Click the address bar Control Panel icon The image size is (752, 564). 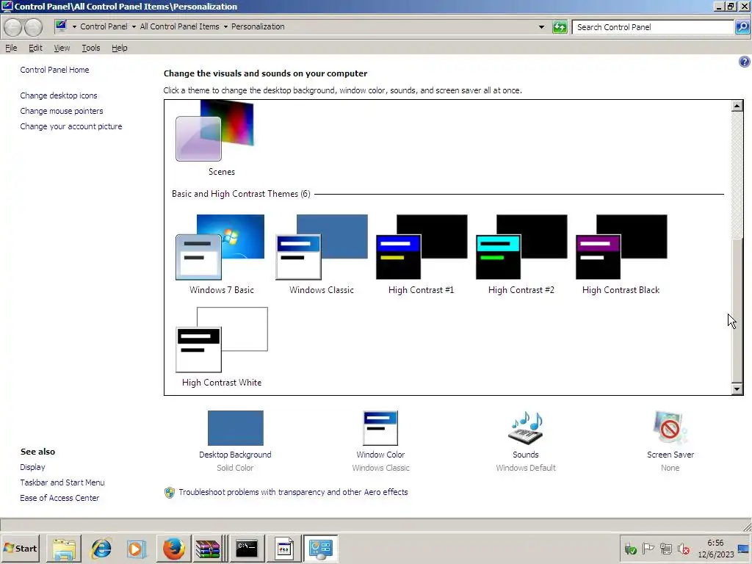(x=61, y=26)
